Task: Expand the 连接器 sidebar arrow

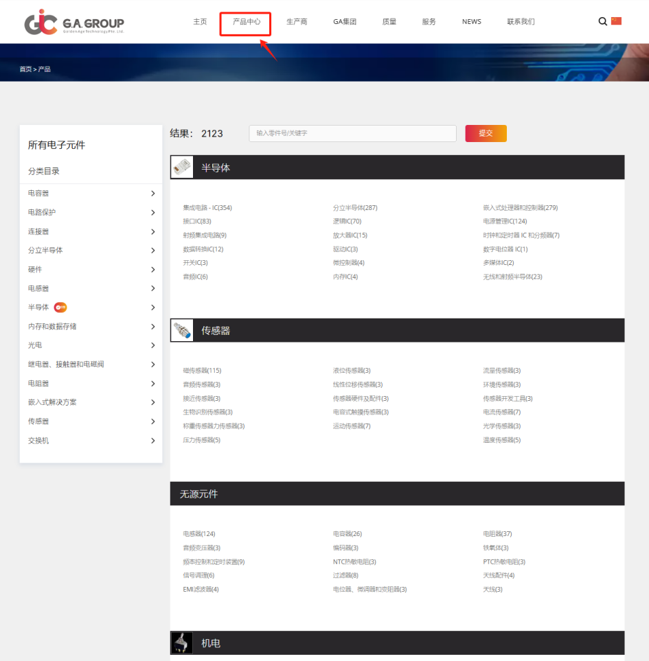Action: (152, 231)
